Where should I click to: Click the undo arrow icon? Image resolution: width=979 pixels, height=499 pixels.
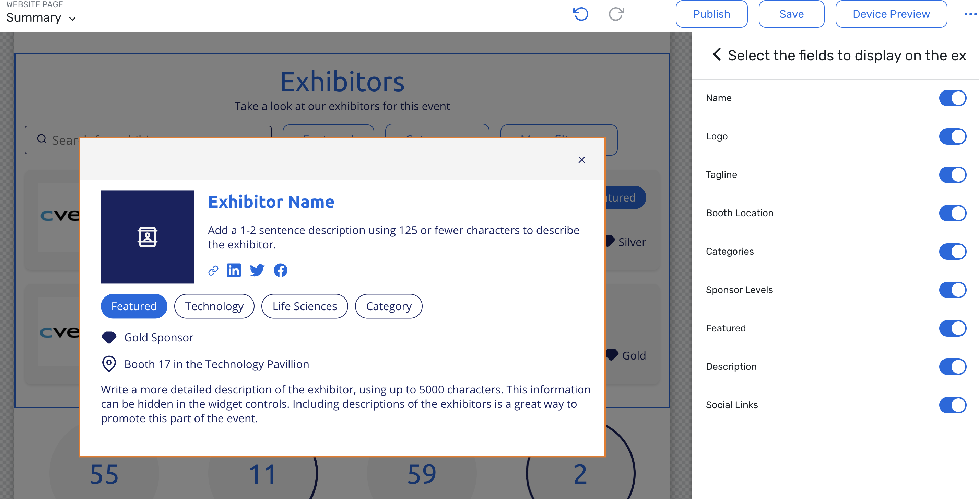click(x=580, y=14)
